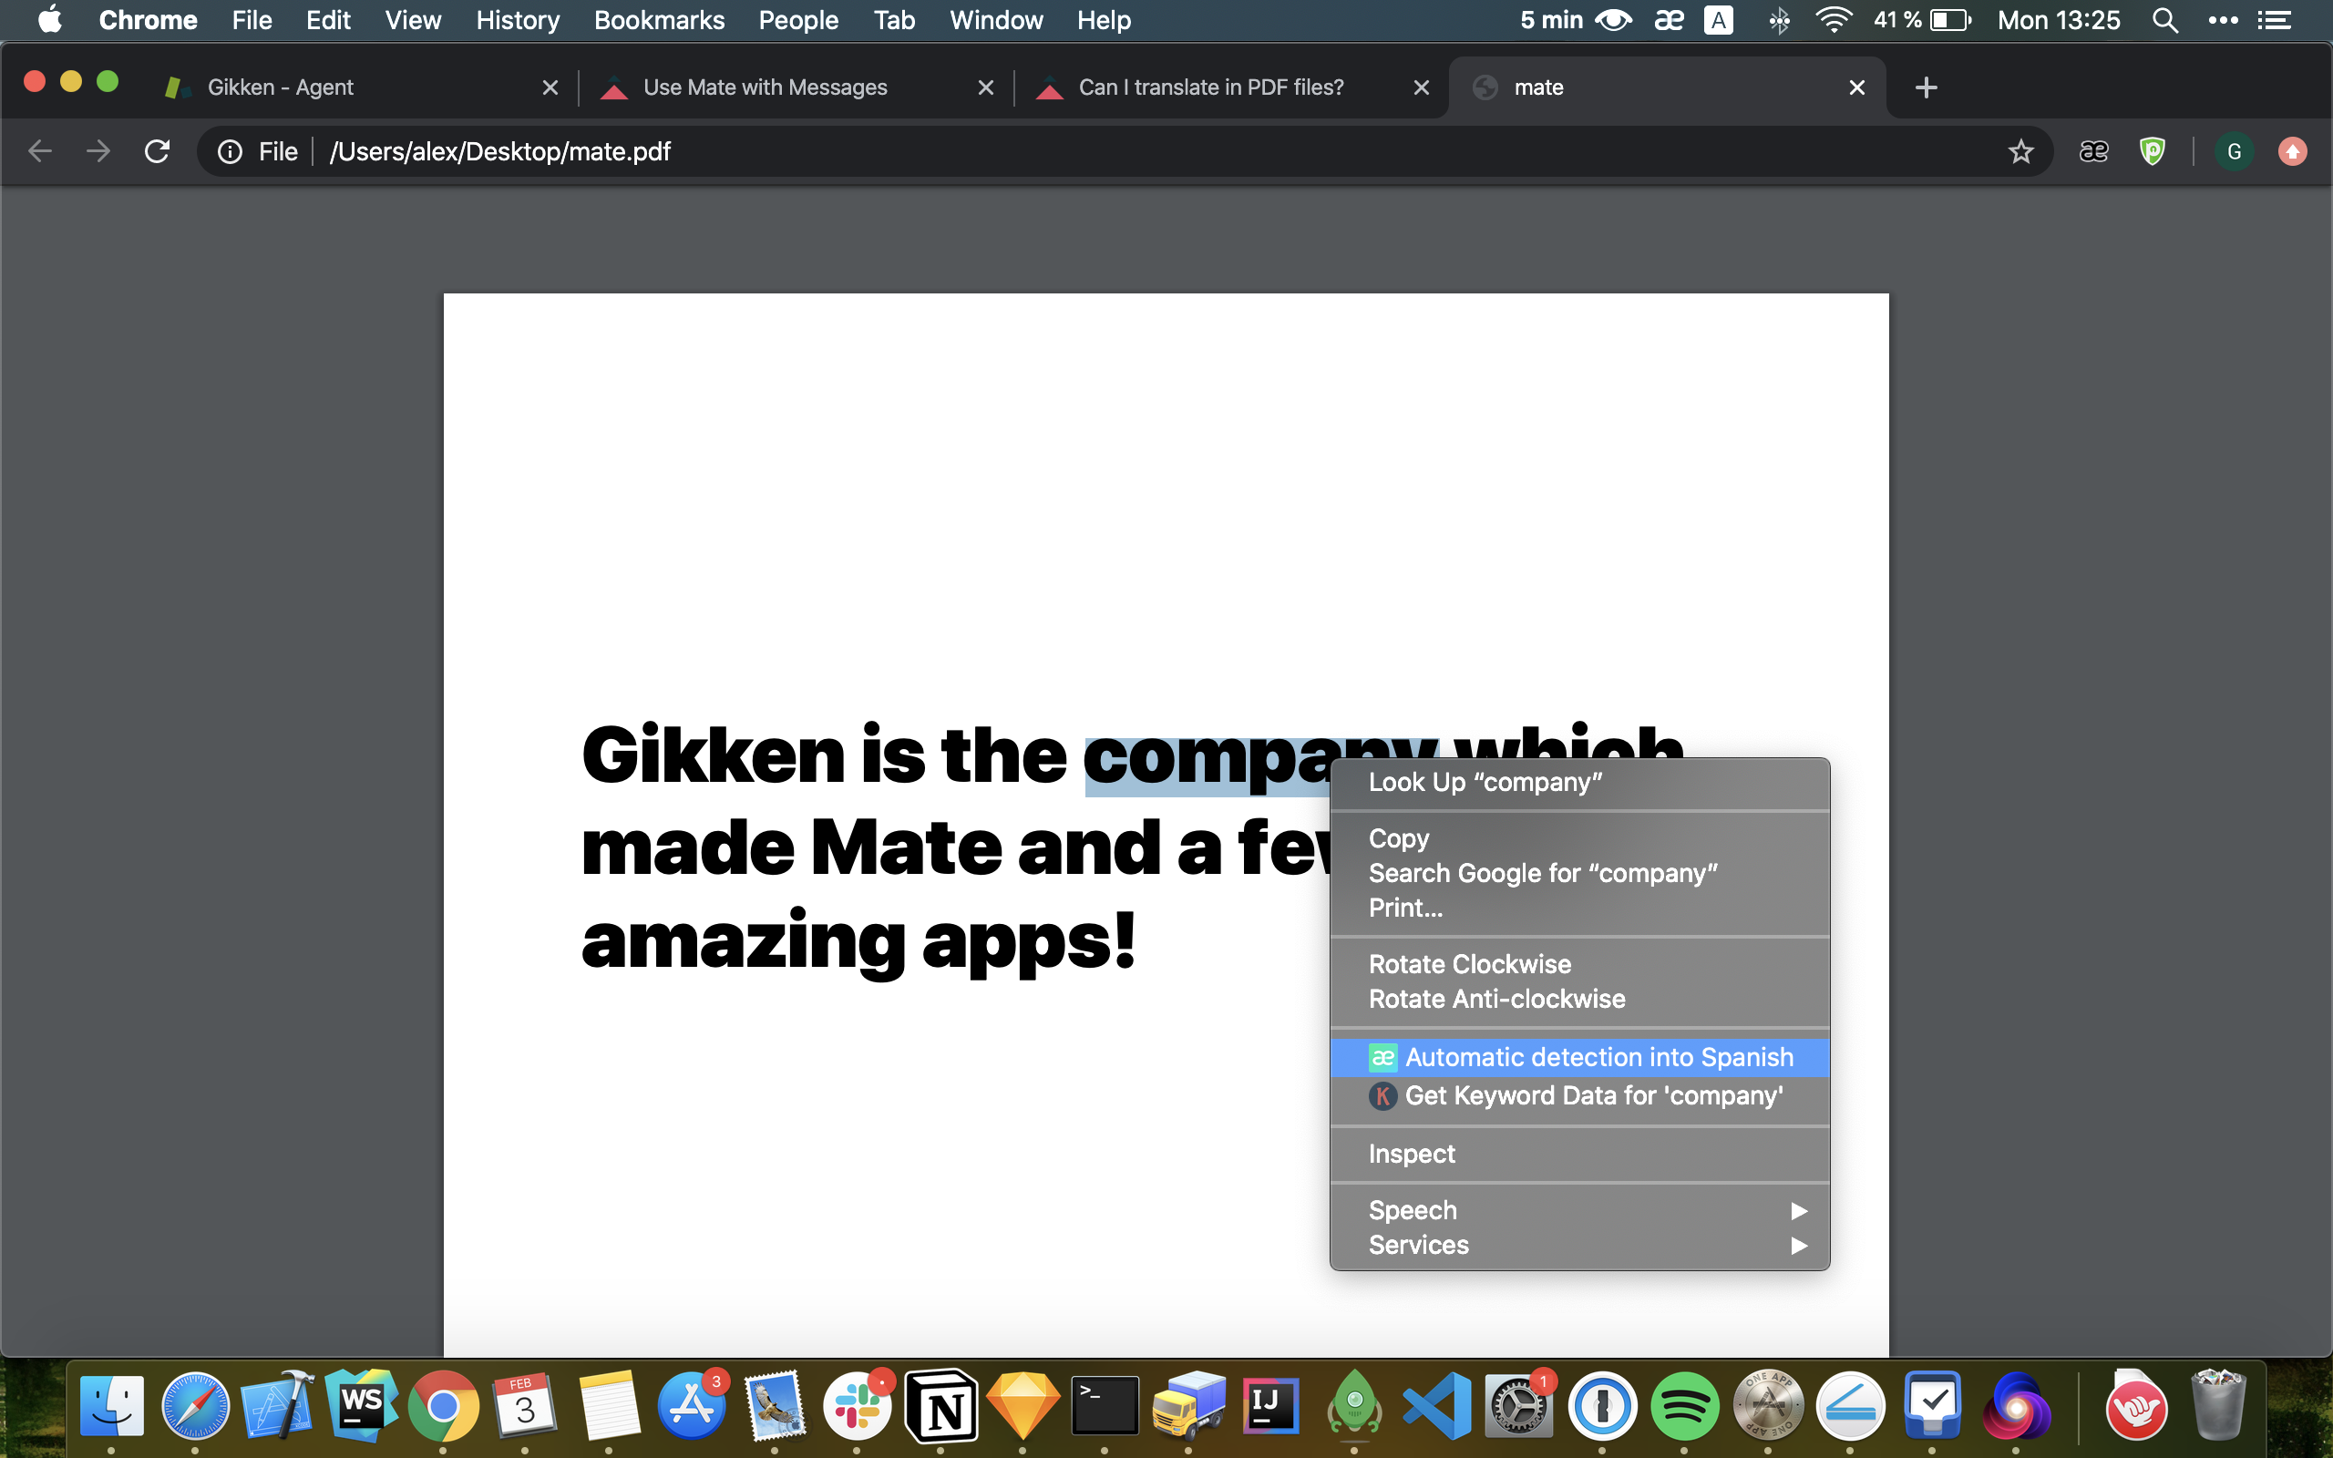Close the 'Can I translate in PDF files?' tab
Screen dimensions: 2333x1458
tap(1421, 87)
